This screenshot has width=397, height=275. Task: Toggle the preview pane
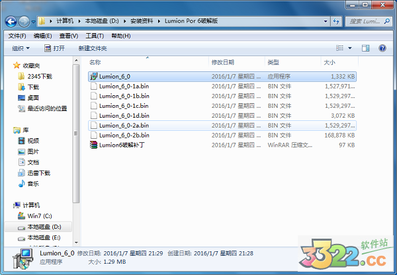pos(366,48)
